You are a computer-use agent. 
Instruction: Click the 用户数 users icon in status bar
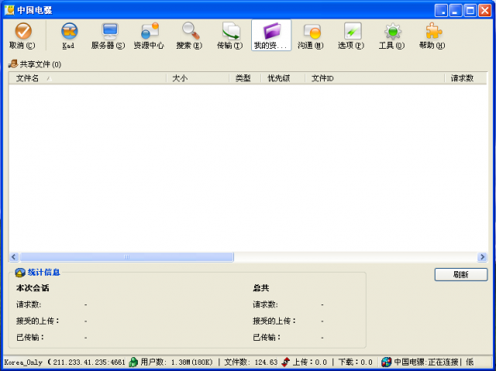tap(133, 362)
